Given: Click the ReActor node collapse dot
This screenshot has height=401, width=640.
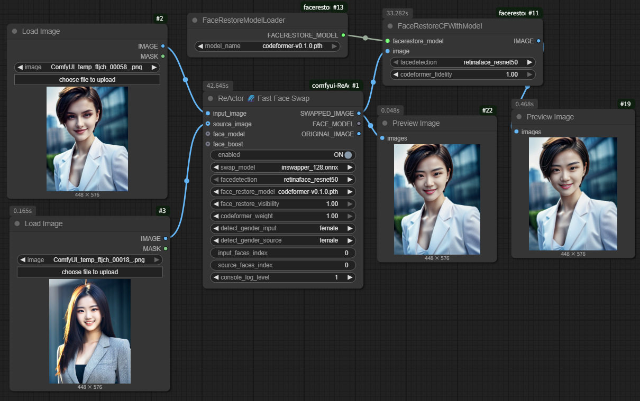Looking at the screenshot, I should (210, 98).
